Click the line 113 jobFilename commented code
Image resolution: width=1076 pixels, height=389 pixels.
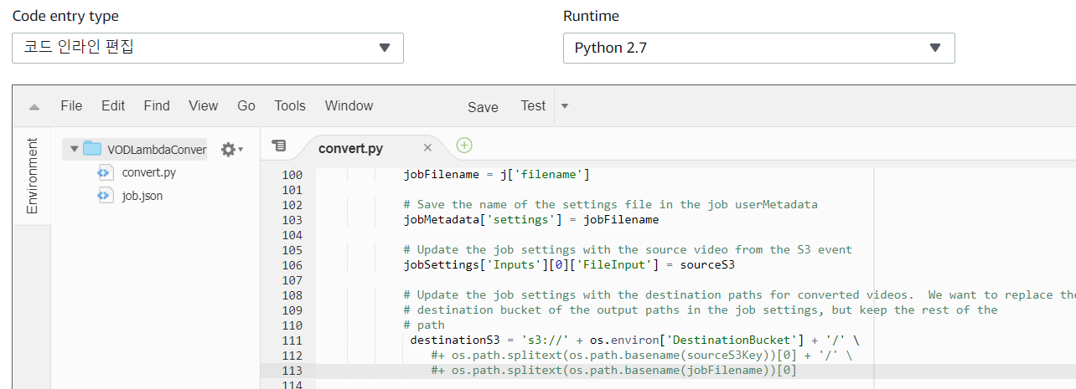(x=613, y=371)
